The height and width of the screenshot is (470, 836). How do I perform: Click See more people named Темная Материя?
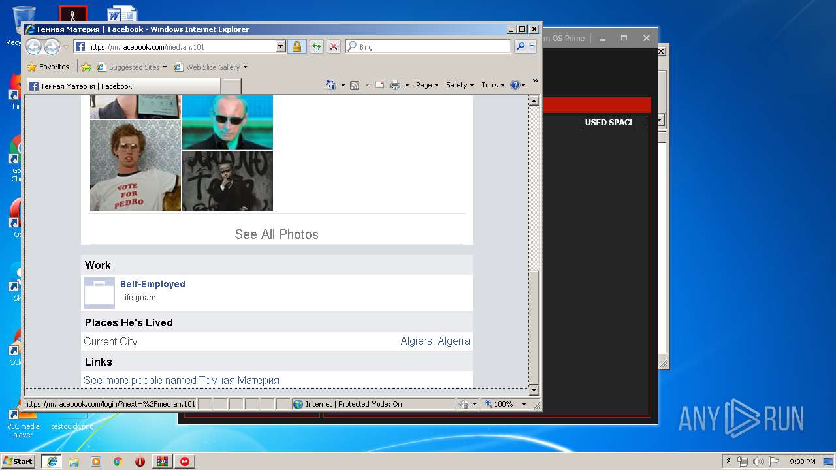tap(182, 380)
